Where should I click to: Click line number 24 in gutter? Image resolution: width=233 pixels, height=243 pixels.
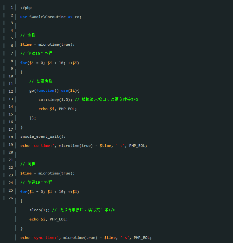(11, 183)
